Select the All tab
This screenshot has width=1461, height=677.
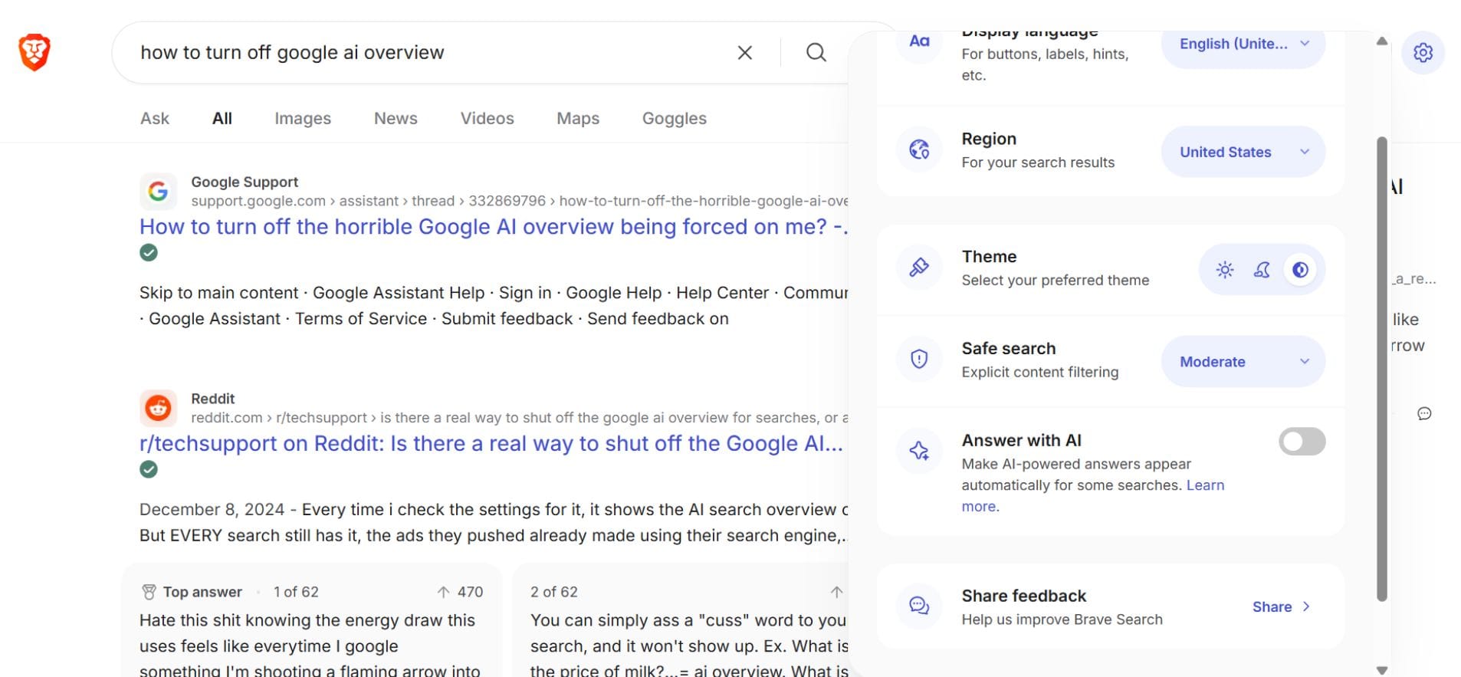(222, 118)
